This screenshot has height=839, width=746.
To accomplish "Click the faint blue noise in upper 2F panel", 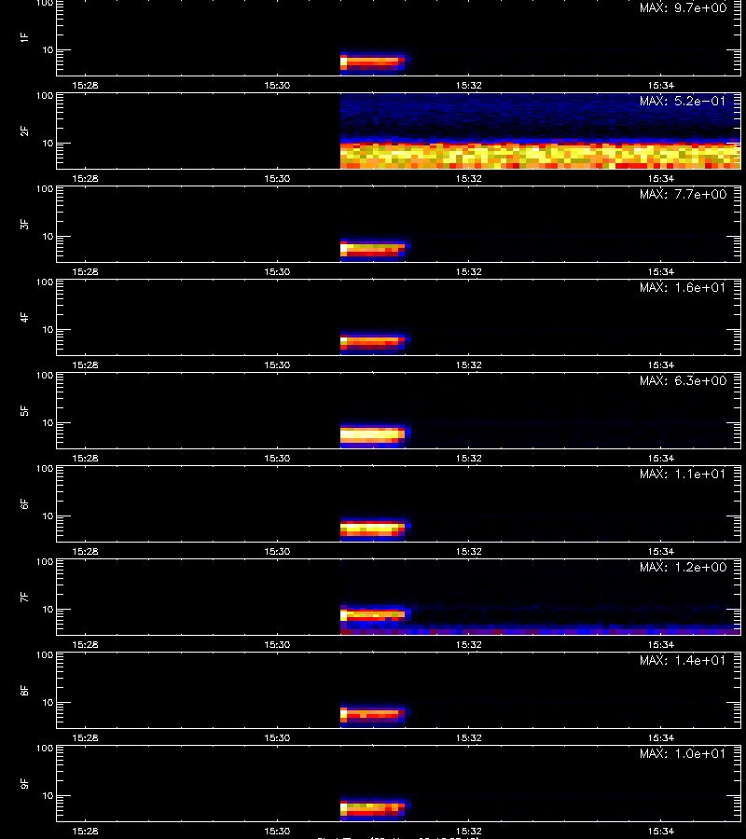I will [541, 115].
